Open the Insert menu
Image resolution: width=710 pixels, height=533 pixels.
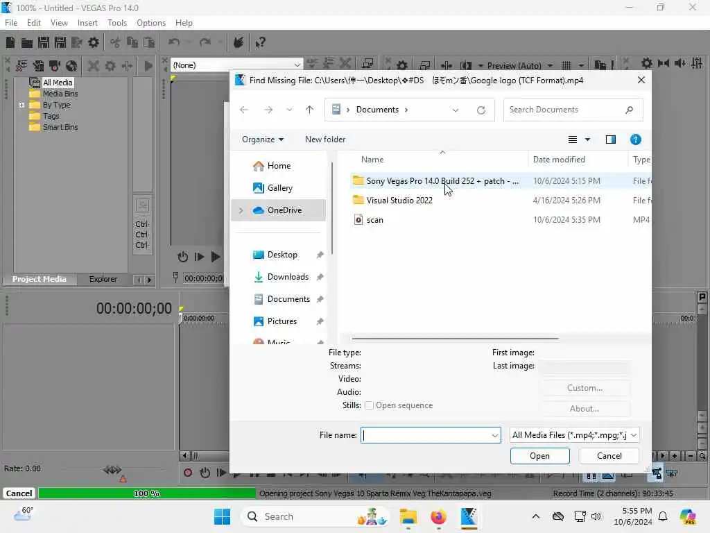pos(87,23)
